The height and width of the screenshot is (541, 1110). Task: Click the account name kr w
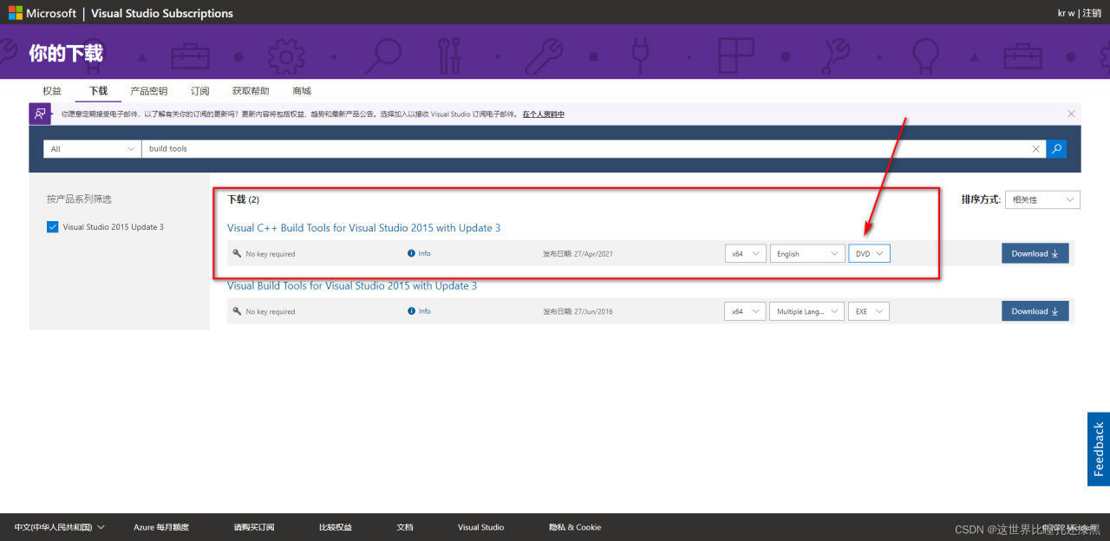coord(1067,13)
